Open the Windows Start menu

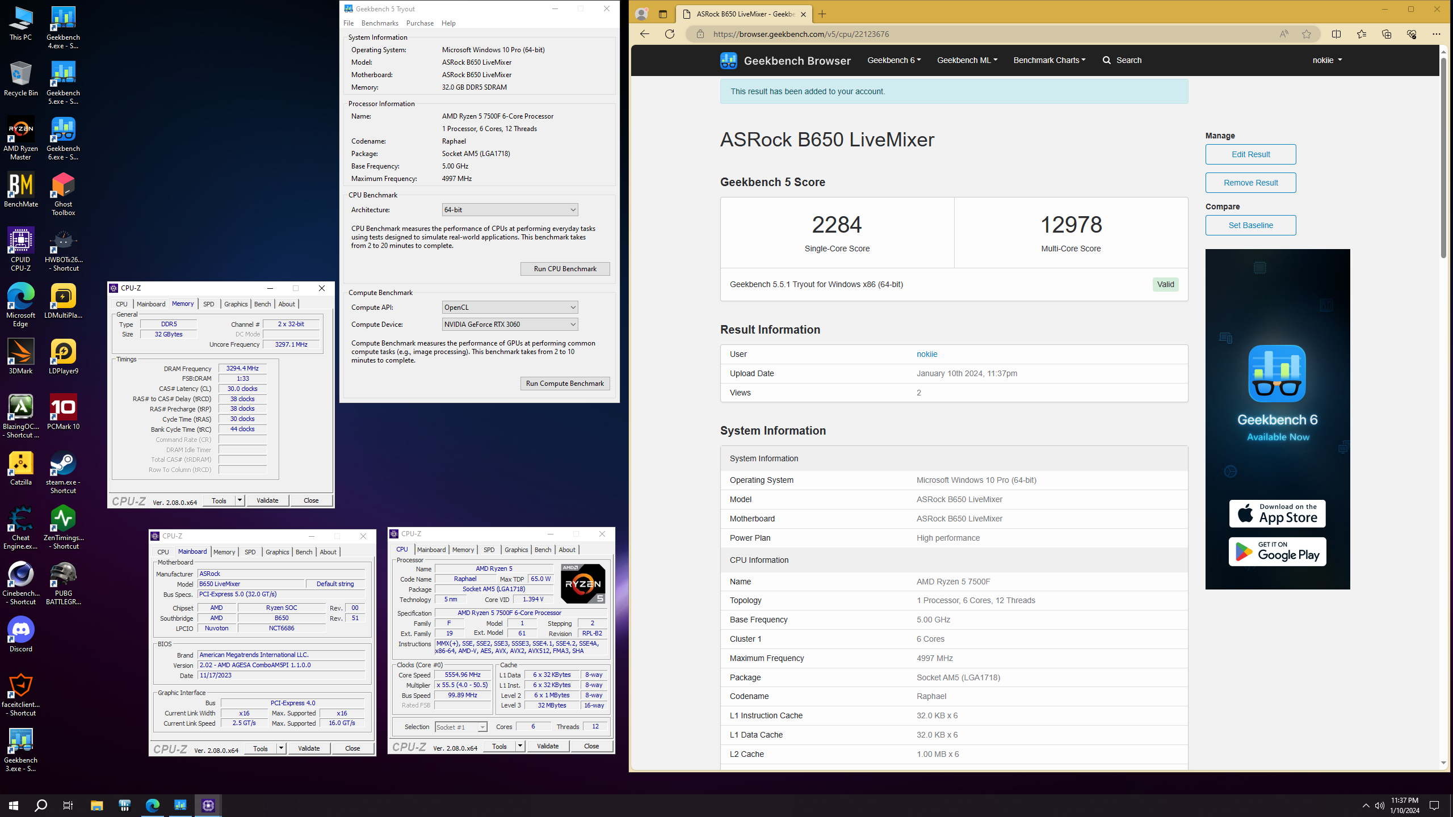[x=14, y=805]
